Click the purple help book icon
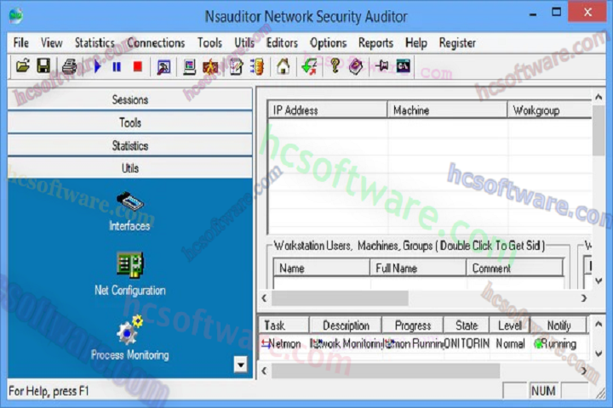 [x=356, y=66]
